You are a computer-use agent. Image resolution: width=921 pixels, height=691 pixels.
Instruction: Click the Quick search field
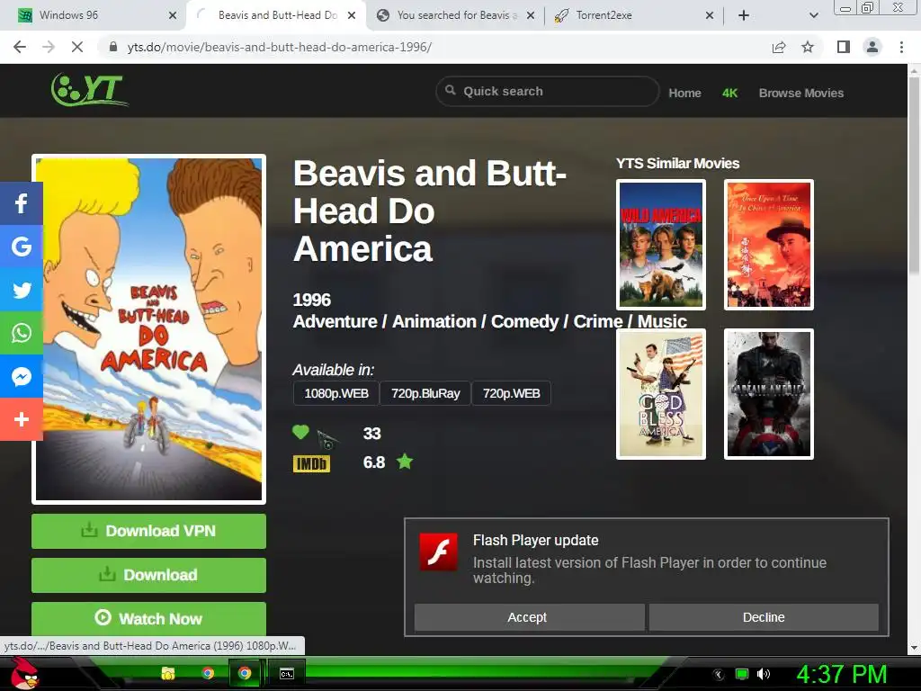(x=548, y=91)
